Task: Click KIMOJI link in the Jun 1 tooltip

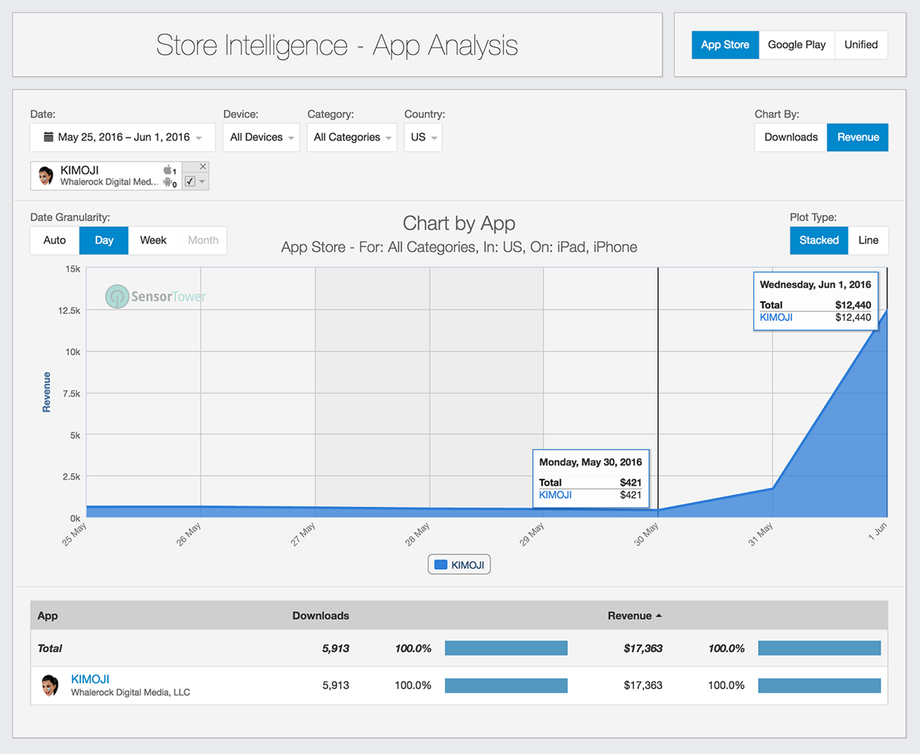Action: tap(776, 317)
